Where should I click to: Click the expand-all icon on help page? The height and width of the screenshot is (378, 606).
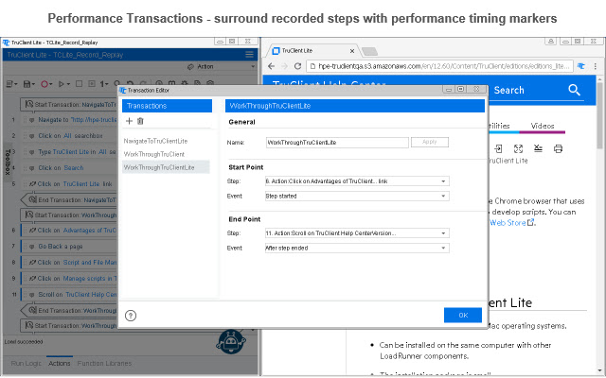(518, 148)
